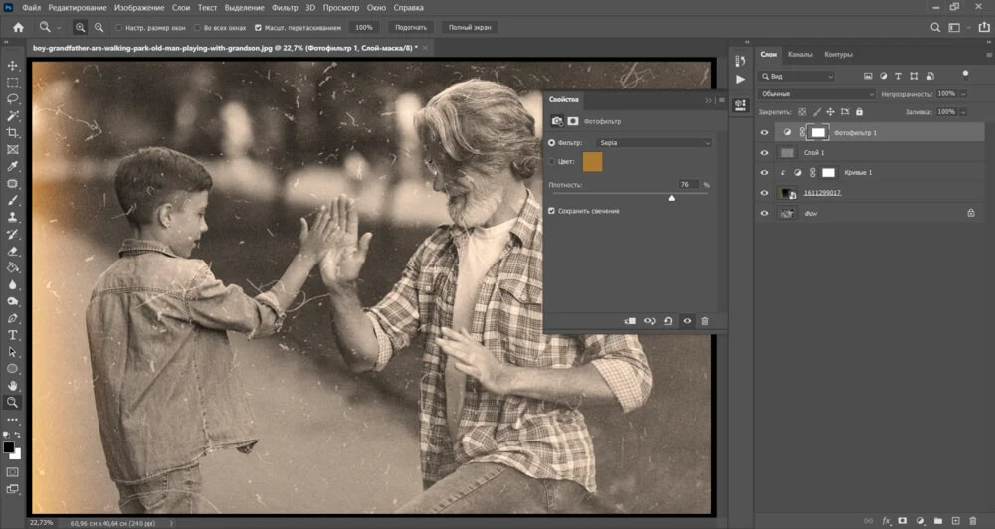Select the Move tool
Viewport: 995px width, 529px height.
[x=13, y=66]
